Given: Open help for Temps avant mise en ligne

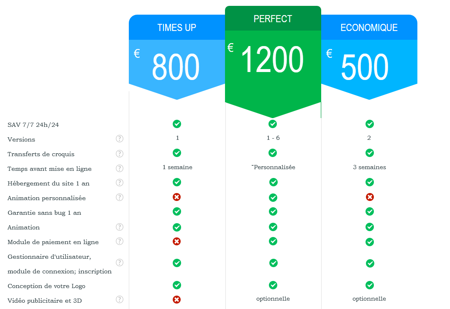Looking at the screenshot, I should pyautogui.click(x=120, y=168).
